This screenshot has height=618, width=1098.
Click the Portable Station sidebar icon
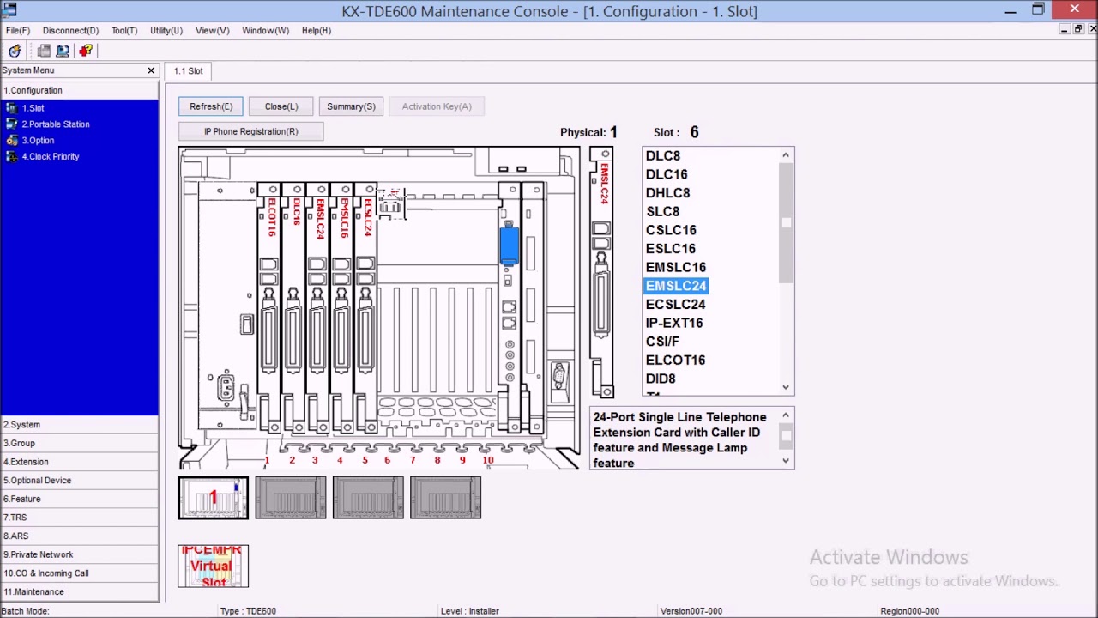tap(12, 124)
